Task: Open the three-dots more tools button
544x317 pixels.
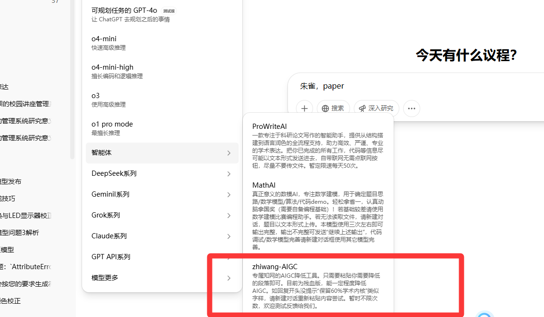Action: point(412,109)
